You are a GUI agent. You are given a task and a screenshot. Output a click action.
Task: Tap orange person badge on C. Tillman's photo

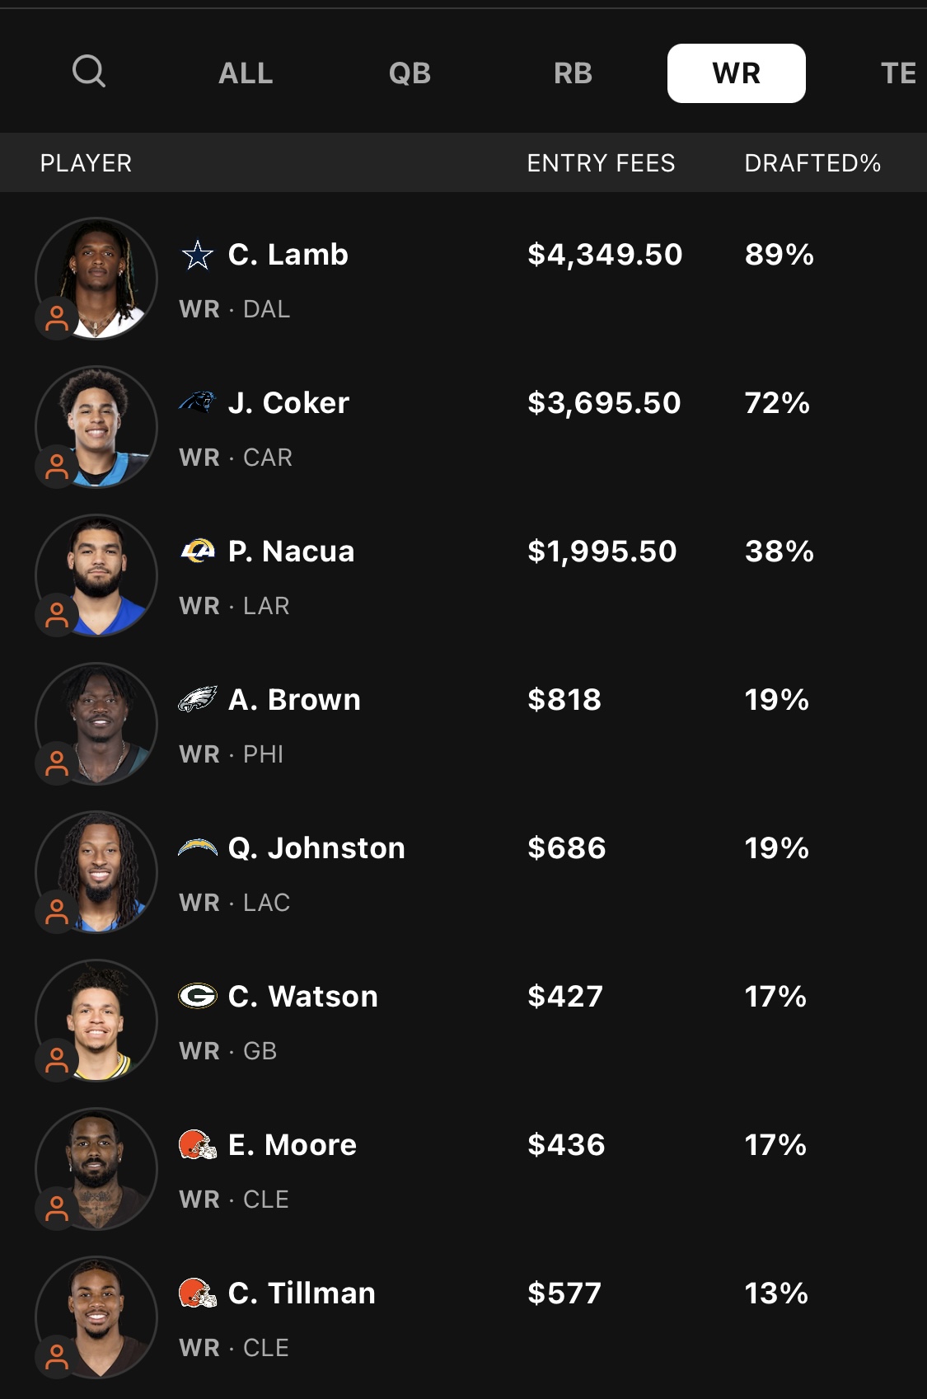click(x=57, y=1357)
